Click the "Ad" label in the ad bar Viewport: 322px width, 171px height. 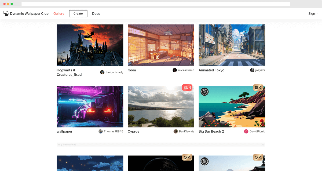[263, 144]
